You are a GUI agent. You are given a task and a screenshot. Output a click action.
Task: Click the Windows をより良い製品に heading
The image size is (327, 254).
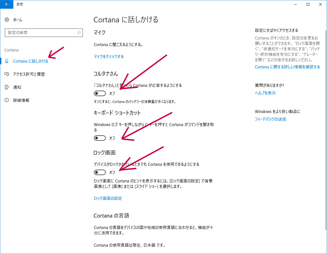coord(278,111)
